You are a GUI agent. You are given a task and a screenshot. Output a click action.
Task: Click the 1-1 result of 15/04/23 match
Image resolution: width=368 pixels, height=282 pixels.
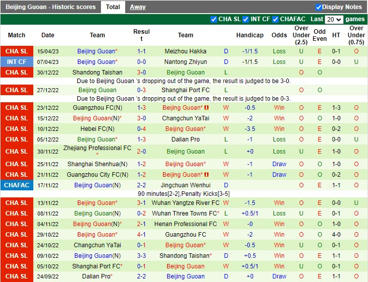[141, 51]
